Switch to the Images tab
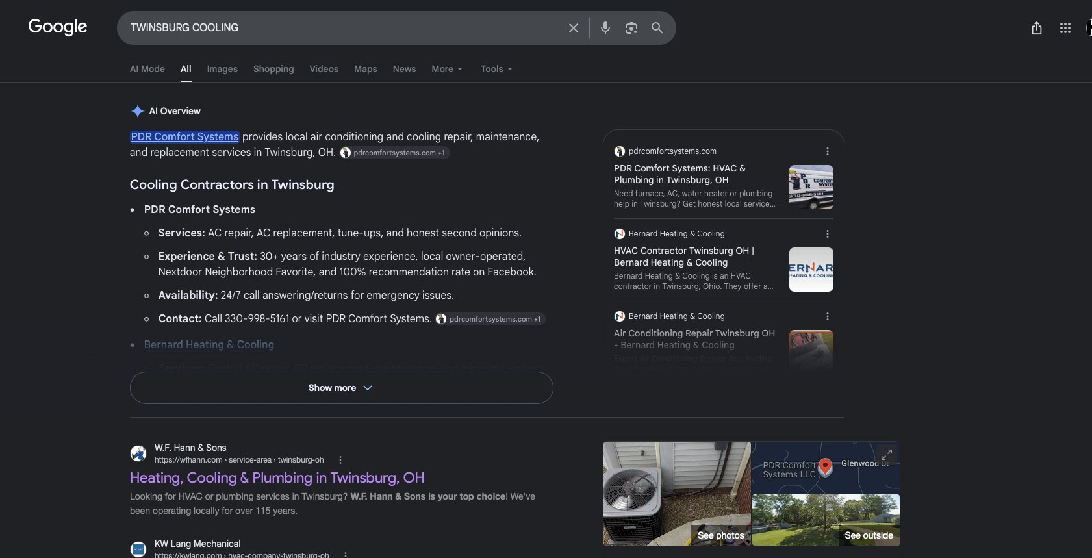This screenshot has width=1092, height=558. tap(222, 69)
